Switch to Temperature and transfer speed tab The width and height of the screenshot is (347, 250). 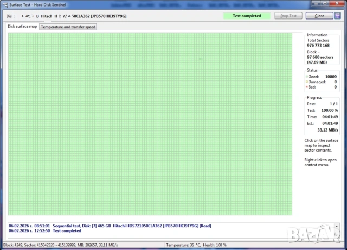tap(68, 27)
